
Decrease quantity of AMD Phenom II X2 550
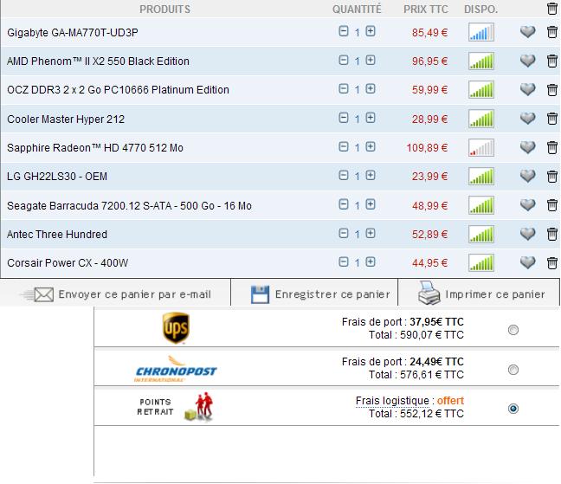click(344, 60)
